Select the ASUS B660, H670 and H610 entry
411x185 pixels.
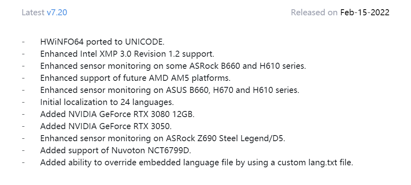[x=170, y=90]
